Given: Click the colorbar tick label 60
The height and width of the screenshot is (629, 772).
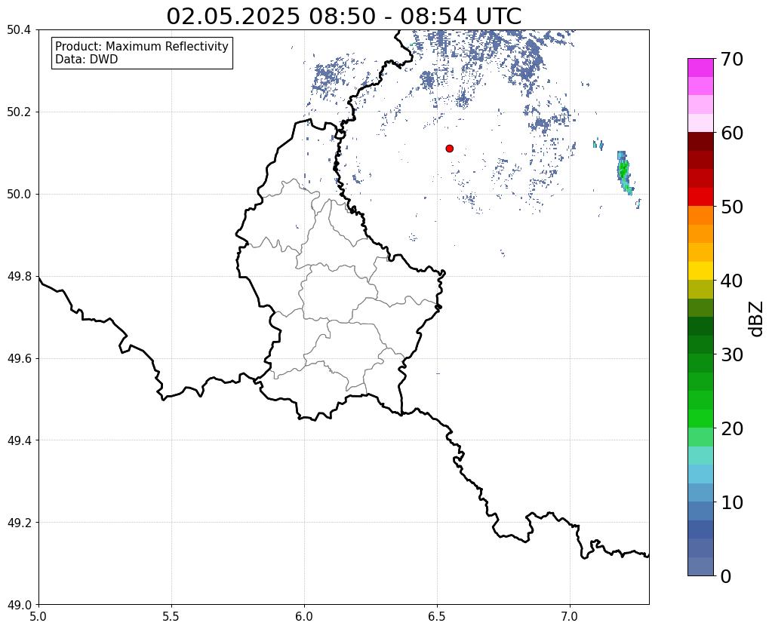Looking at the screenshot, I should [732, 133].
